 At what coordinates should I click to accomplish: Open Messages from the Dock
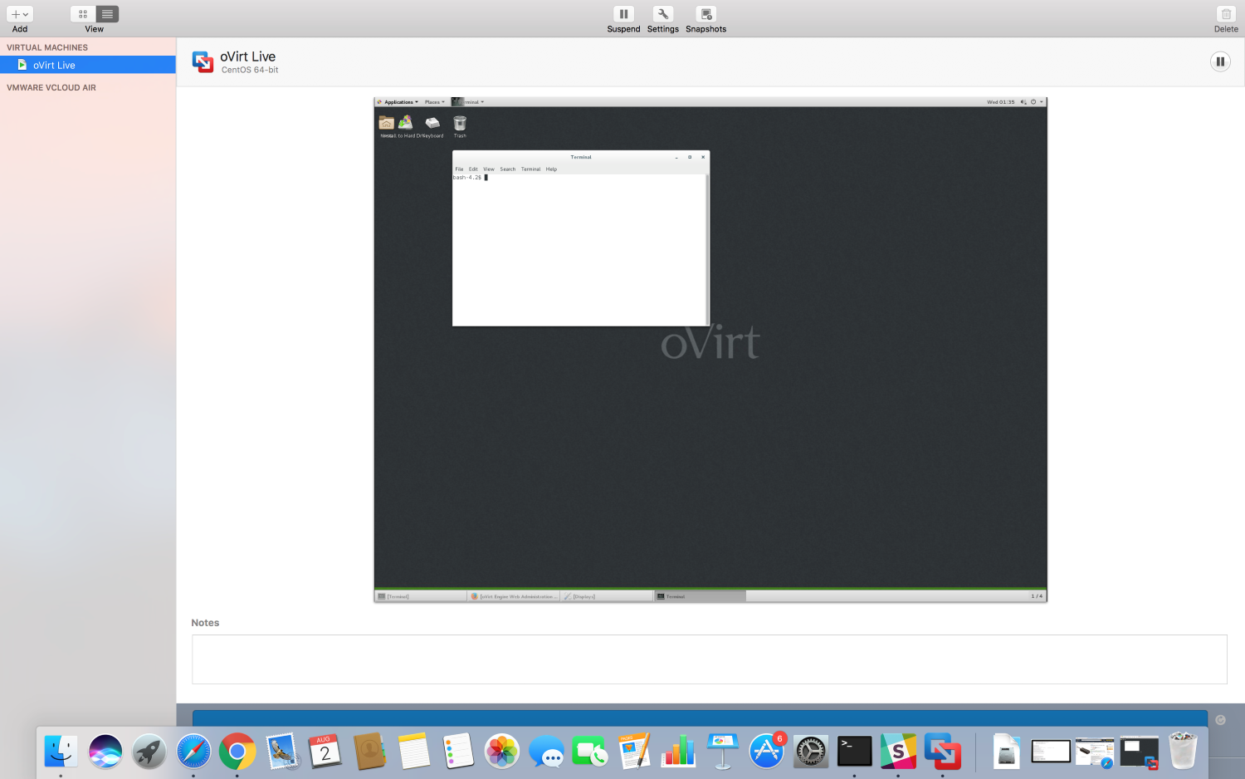pos(546,752)
